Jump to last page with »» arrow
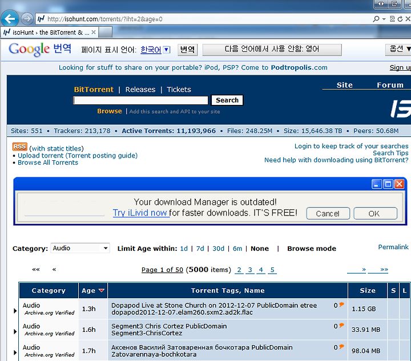Image resolution: width=411 pixels, height=361 pixels. [378, 269]
